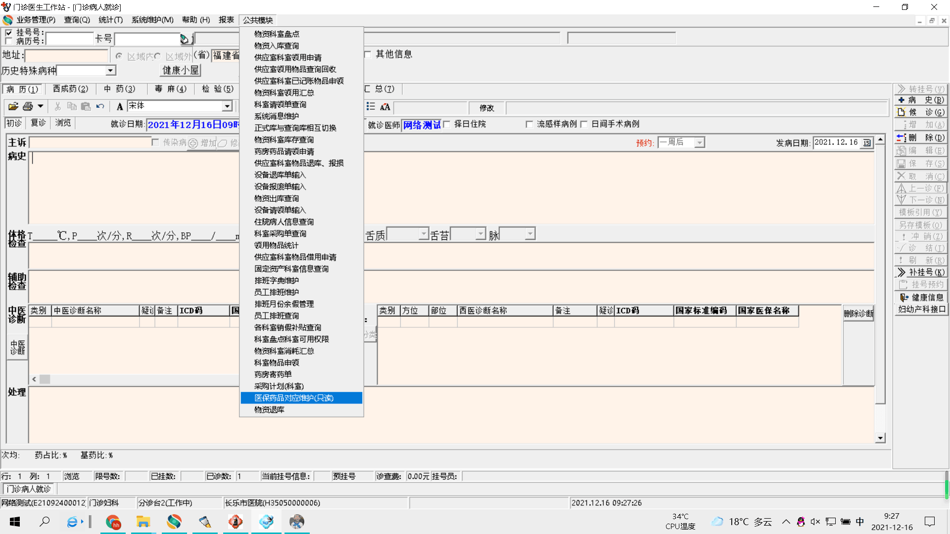Open the 发病日期 calendar picker icon
The height and width of the screenshot is (534, 950).
tap(867, 143)
